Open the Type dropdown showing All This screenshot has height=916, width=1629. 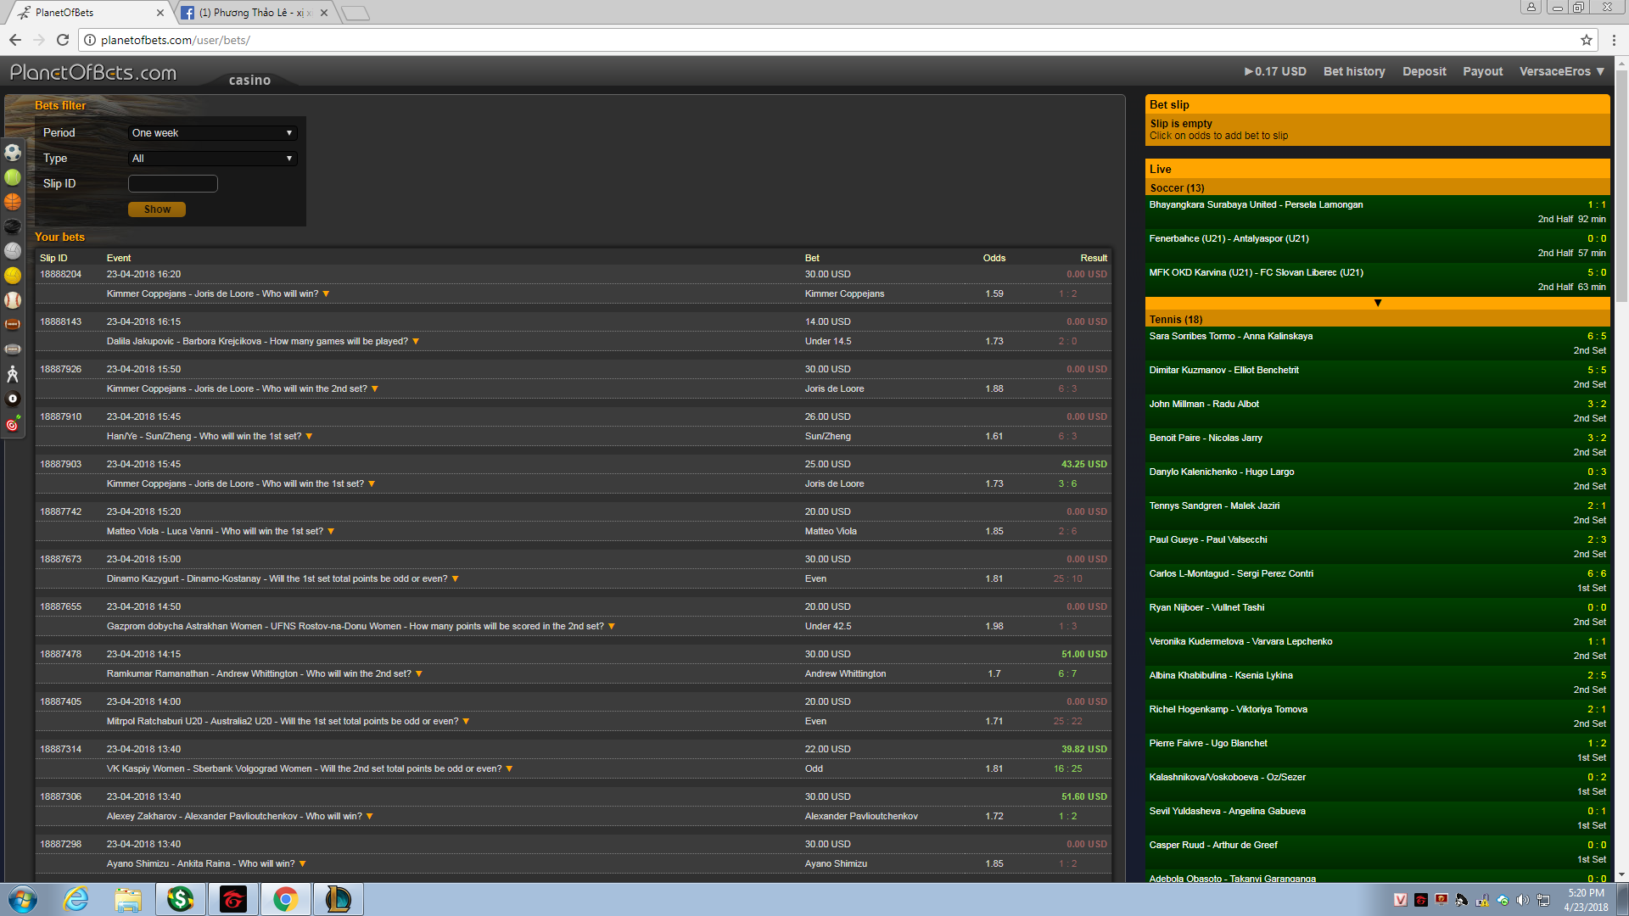click(x=212, y=159)
